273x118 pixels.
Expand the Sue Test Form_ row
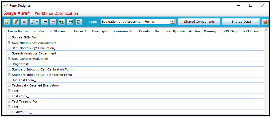(9, 80)
